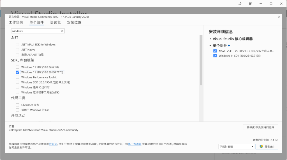Screen dimensions: 287x160
Task: Click the SDK、库和框架 section heading
Action: pos(22,60)
